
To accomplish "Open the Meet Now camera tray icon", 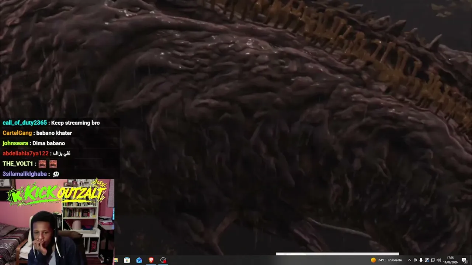I will pos(415,260).
